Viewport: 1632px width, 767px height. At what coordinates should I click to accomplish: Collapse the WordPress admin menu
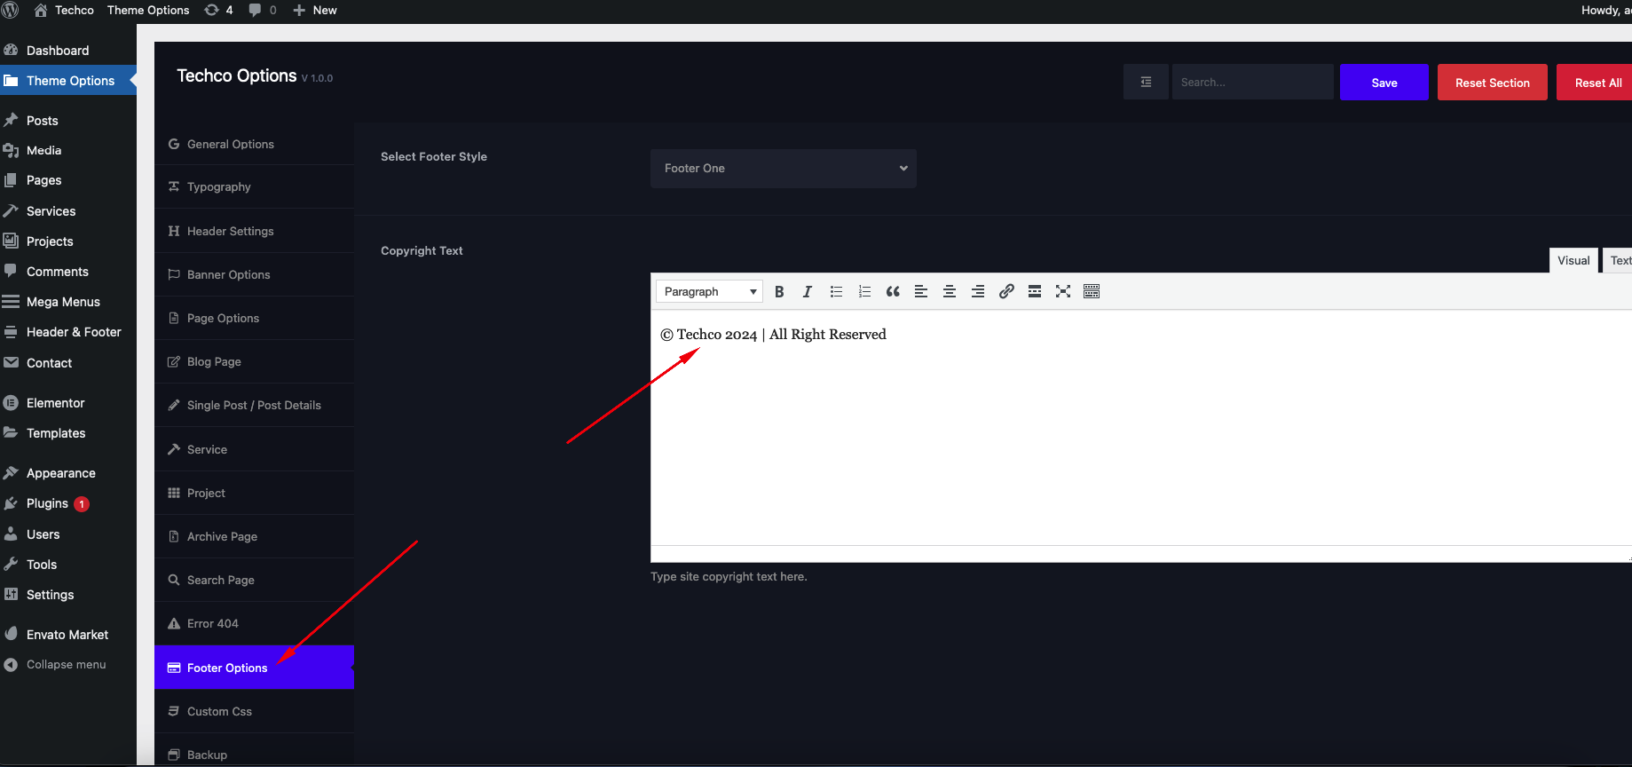(x=66, y=665)
